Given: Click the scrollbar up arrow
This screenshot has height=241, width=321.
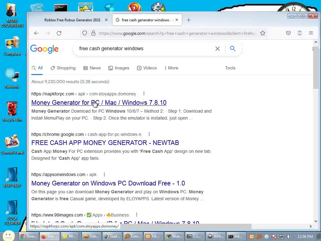Looking at the screenshot, I should [316, 42].
